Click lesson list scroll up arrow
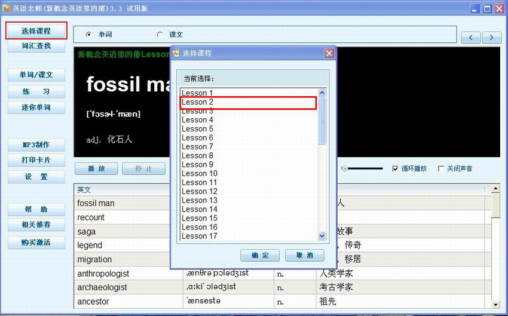The image size is (508, 316). [x=322, y=93]
